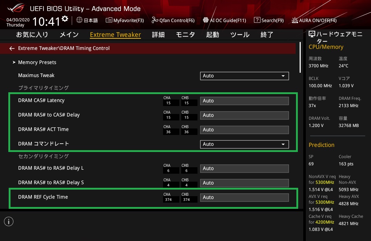Click the 1.039 V core voltage value

pos(346,86)
